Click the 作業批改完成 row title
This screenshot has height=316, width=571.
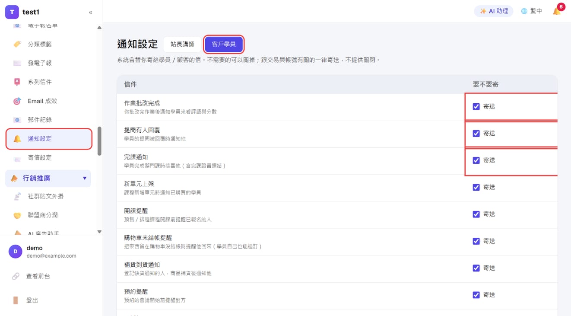[x=142, y=103]
